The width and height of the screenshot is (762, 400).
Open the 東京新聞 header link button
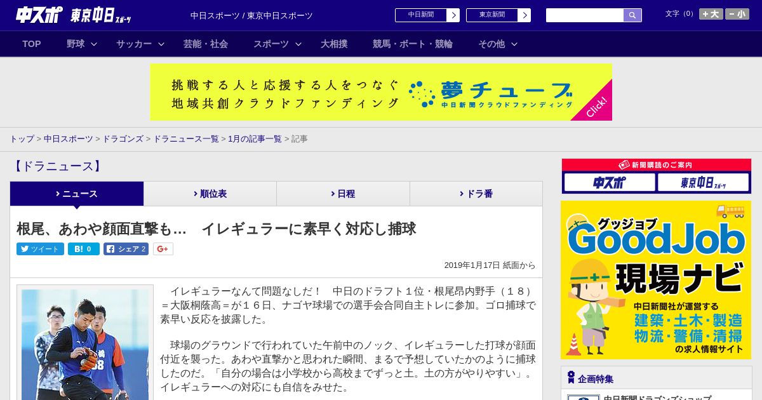pyautogui.click(x=498, y=15)
